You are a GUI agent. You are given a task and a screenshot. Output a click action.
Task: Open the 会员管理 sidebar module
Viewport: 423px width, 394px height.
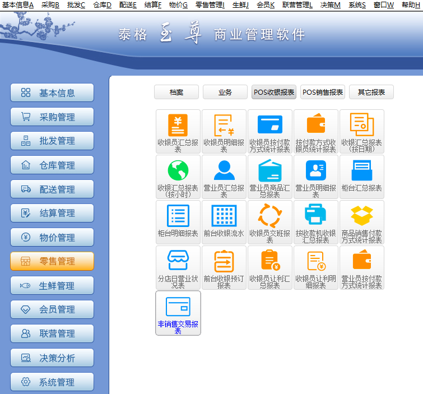(52, 310)
